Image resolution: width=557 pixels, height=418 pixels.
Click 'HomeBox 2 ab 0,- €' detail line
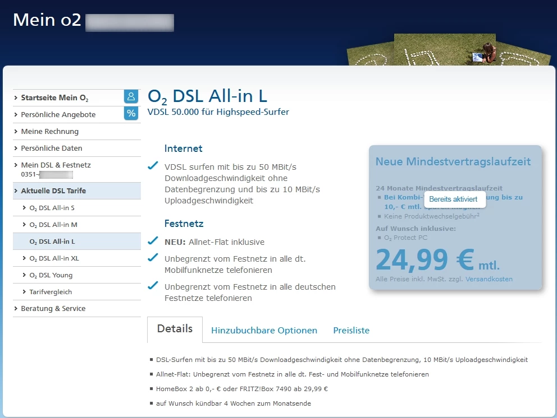[242, 389]
